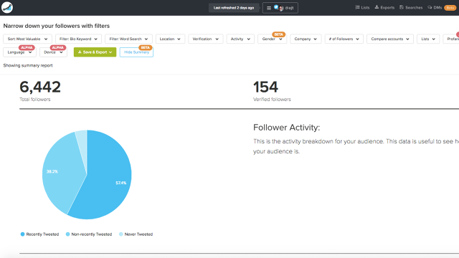Toggle Never Tweeted legend item
Image resolution: width=459 pixels, height=258 pixels.
pyautogui.click(x=136, y=234)
